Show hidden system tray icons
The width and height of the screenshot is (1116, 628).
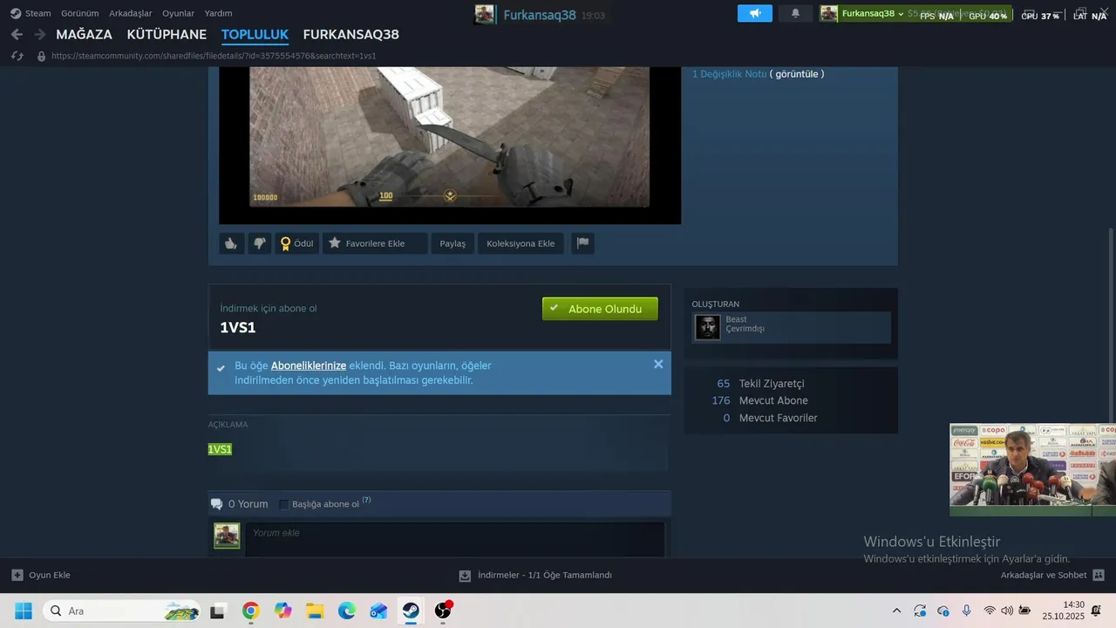896,611
